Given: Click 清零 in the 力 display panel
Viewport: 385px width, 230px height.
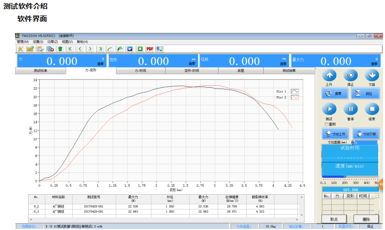Looking at the screenshot, I should tap(100, 64).
